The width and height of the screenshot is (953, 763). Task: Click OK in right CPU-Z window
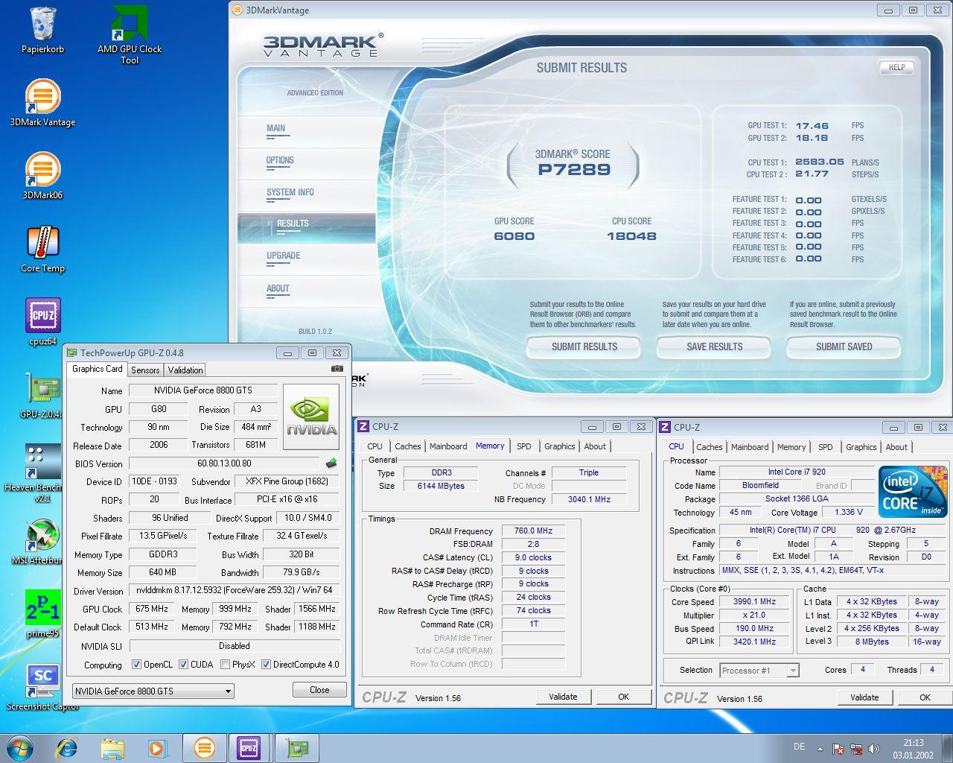click(x=925, y=697)
